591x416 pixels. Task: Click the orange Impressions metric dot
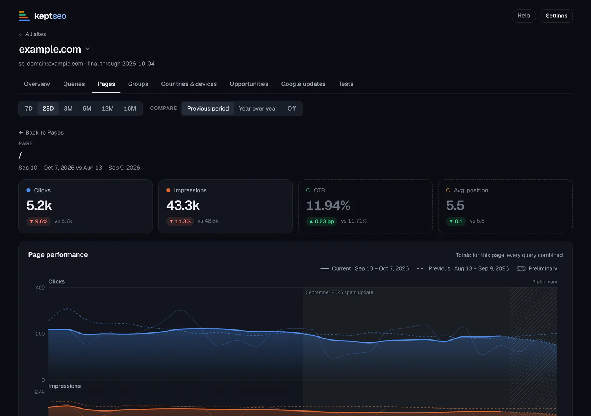click(x=168, y=190)
